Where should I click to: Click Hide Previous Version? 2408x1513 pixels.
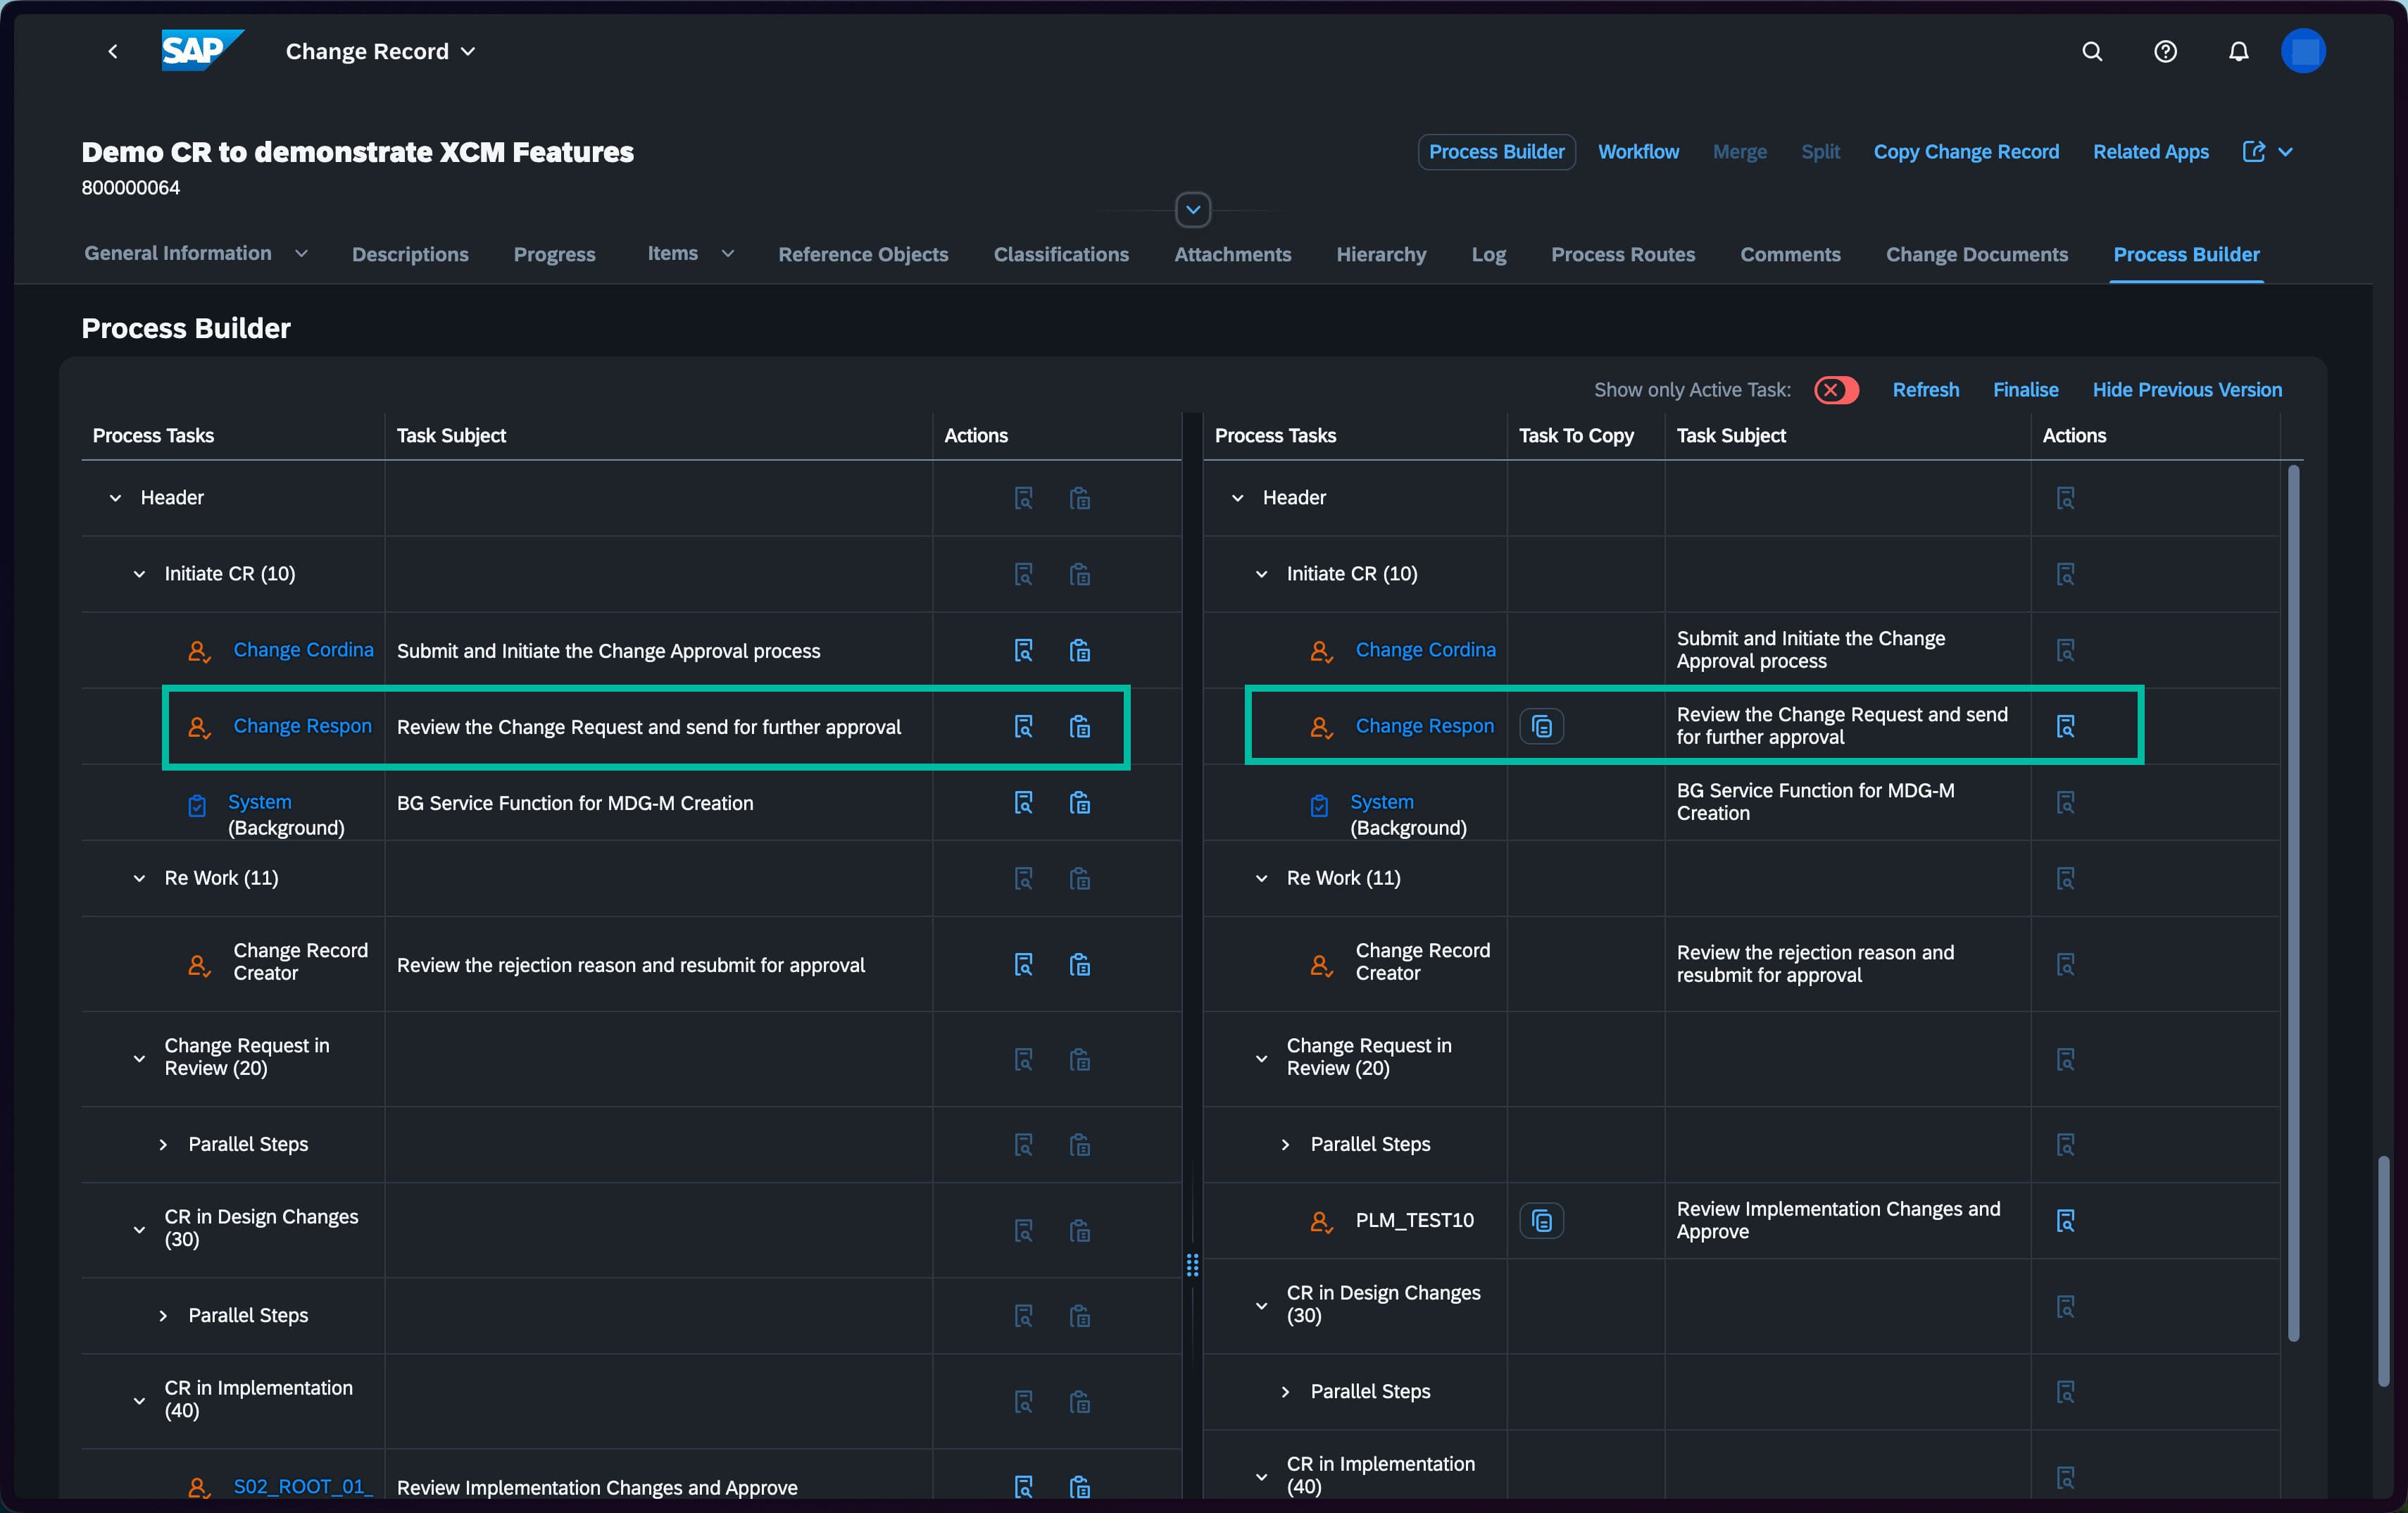pyautogui.click(x=2187, y=390)
